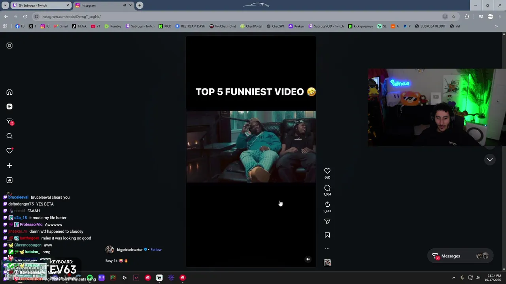Image resolution: width=506 pixels, height=284 pixels.
Task: Open the SUBROZA REDDIT bookmark
Action: point(430,26)
